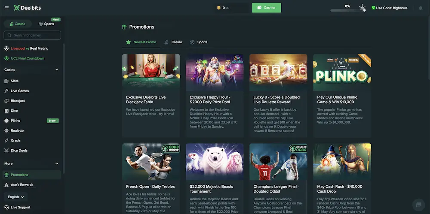Click the gold coin balance icon
This screenshot has width=430, height=214.
click(219, 8)
